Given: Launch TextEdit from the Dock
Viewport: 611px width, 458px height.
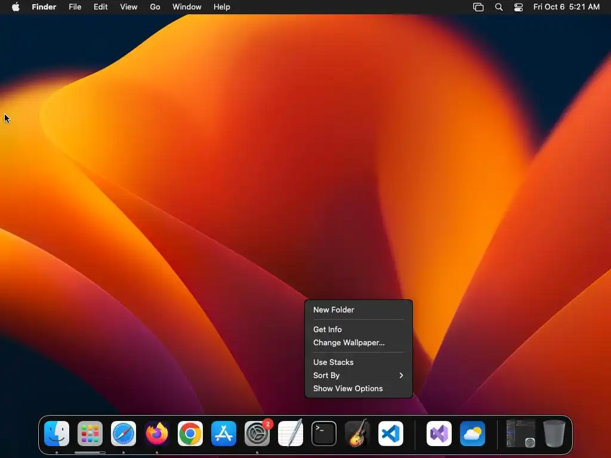Looking at the screenshot, I should pyautogui.click(x=291, y=434).
